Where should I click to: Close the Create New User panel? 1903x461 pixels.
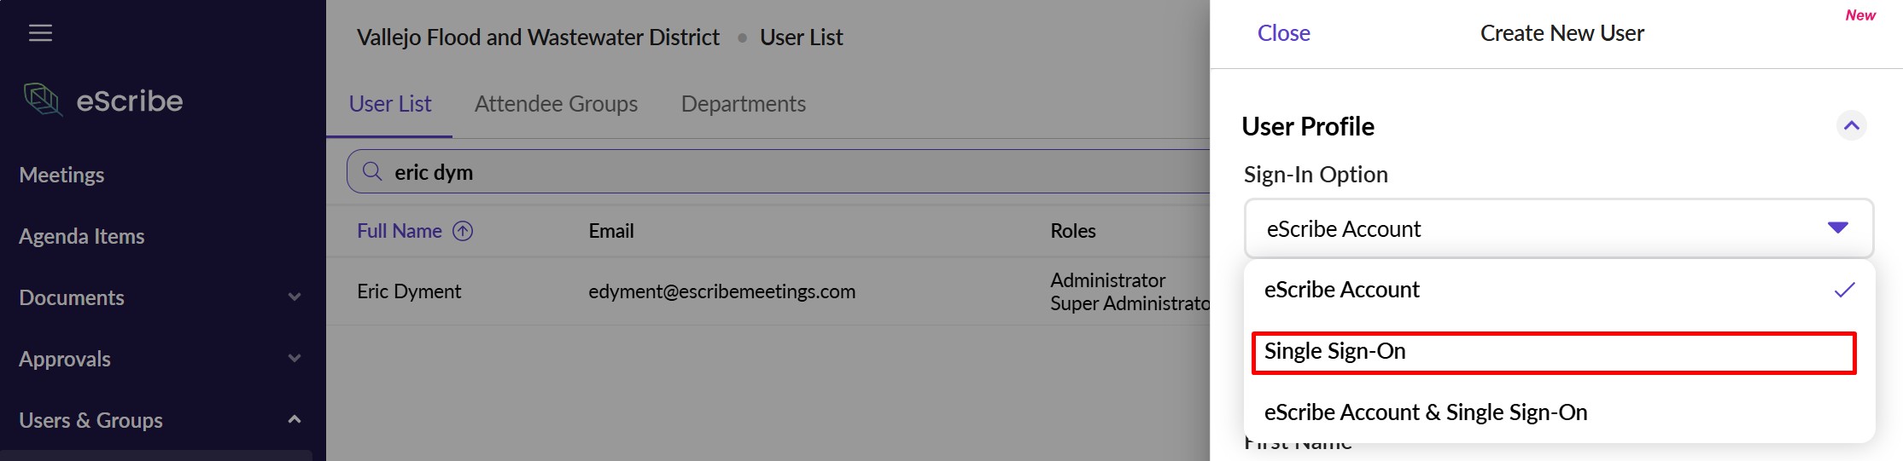point(1283,33)
